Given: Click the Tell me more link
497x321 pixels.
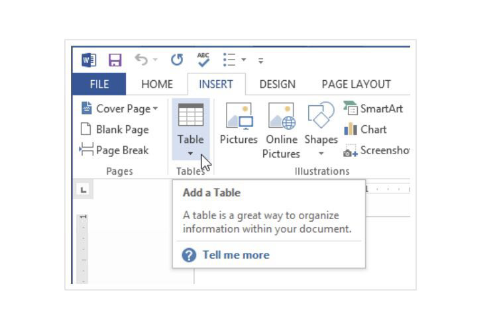Looking at the screenshot, I should click(235, 255).
